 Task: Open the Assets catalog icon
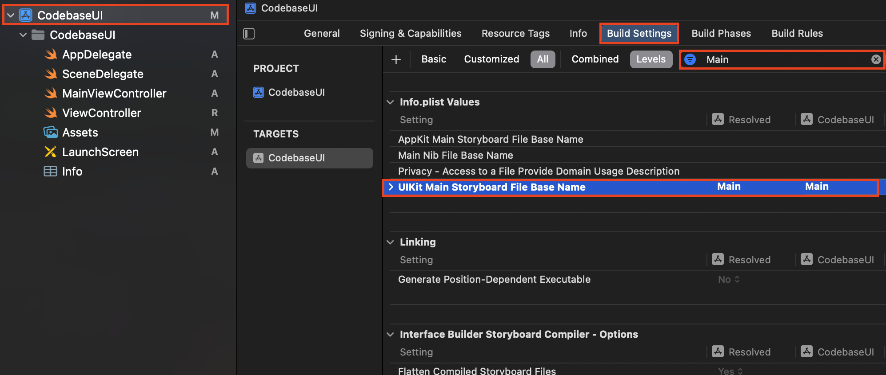click(x=51, y=132)
